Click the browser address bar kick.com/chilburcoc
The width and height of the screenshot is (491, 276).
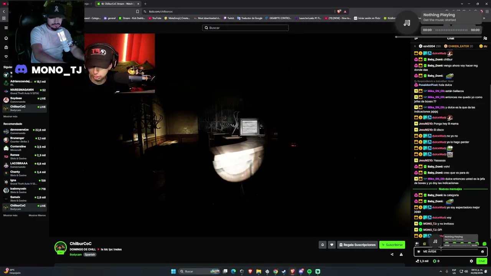click(x=238, y=11)
